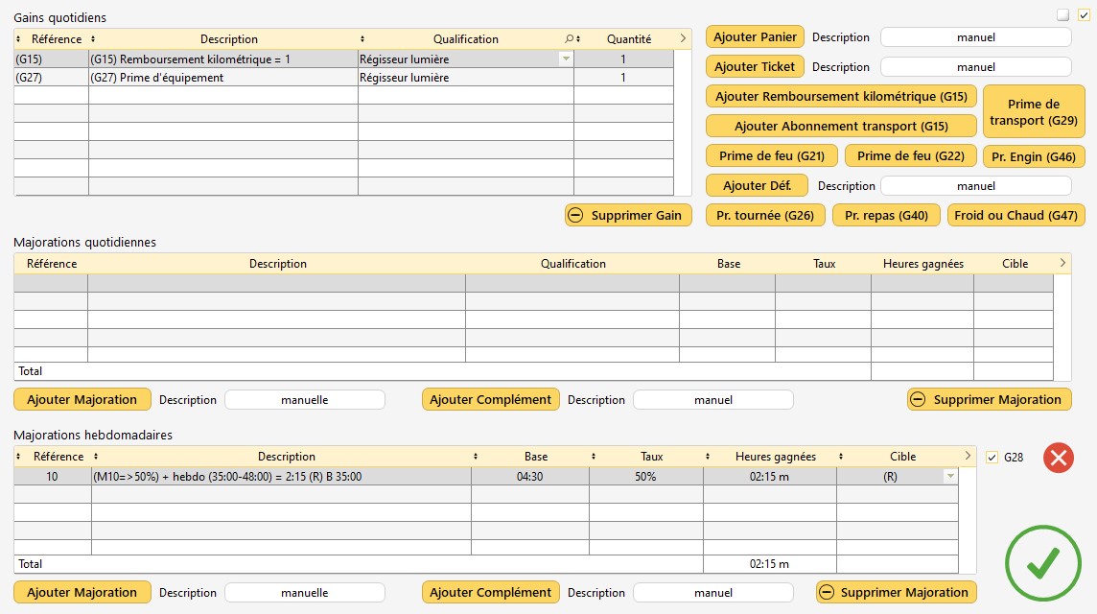Click the green checkmark validate icon
1097x614 pixels.
[1041, 564]
